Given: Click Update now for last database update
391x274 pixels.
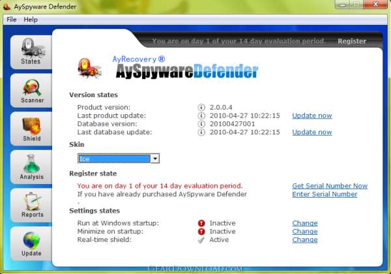Looking at the screenshot, I should tap(312, 132).
